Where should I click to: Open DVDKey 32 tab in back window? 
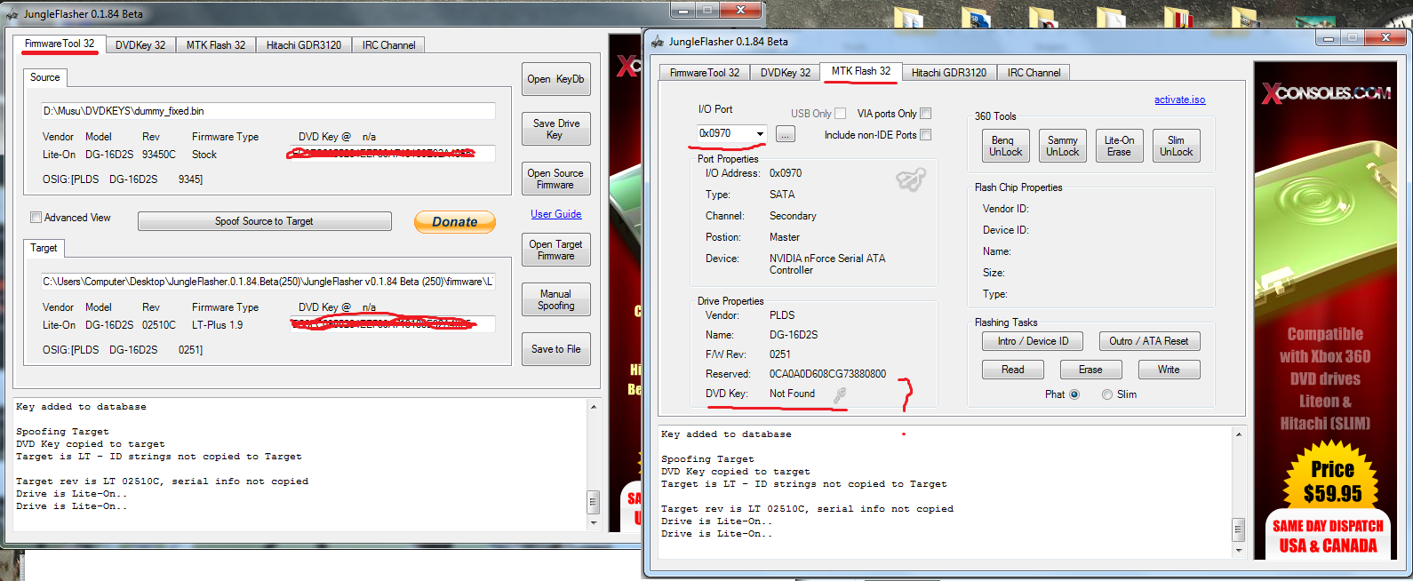(x=140, y=45)
